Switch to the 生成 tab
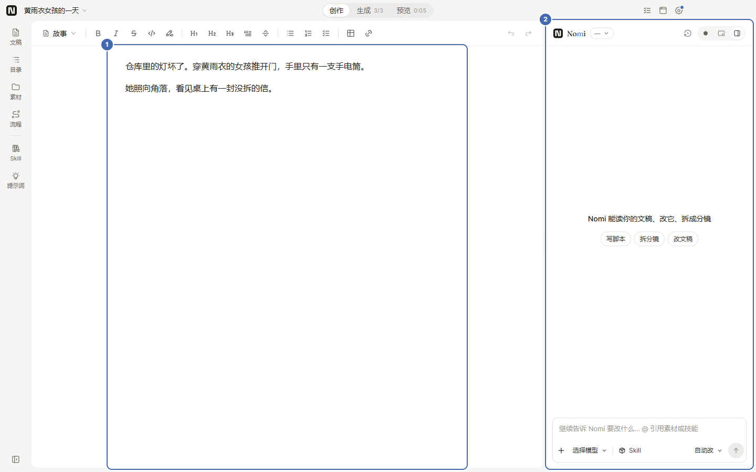This screenshot has width=756, height=472. (370, 10)
